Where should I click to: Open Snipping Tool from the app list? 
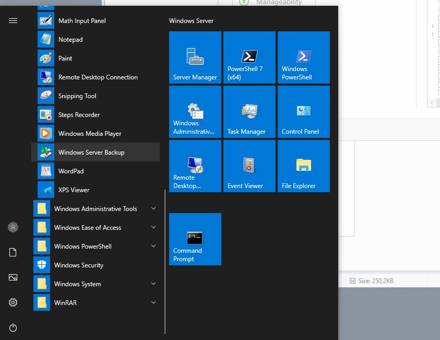[x=77, y=96]
